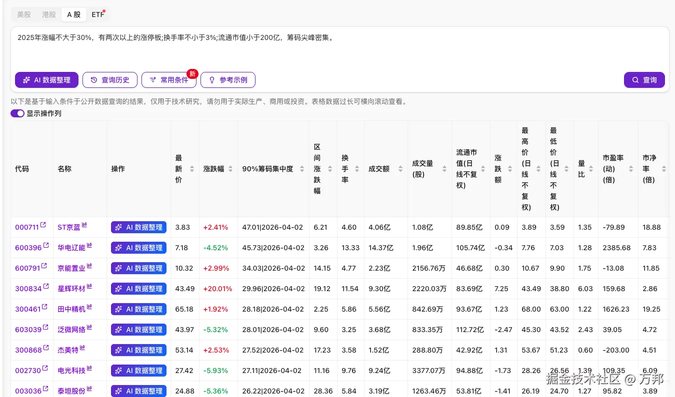Viewport: 675px width, 397px height.
Task: Click AI 数据整理 in the 星辉环材 row
Action: coord(138,289)
